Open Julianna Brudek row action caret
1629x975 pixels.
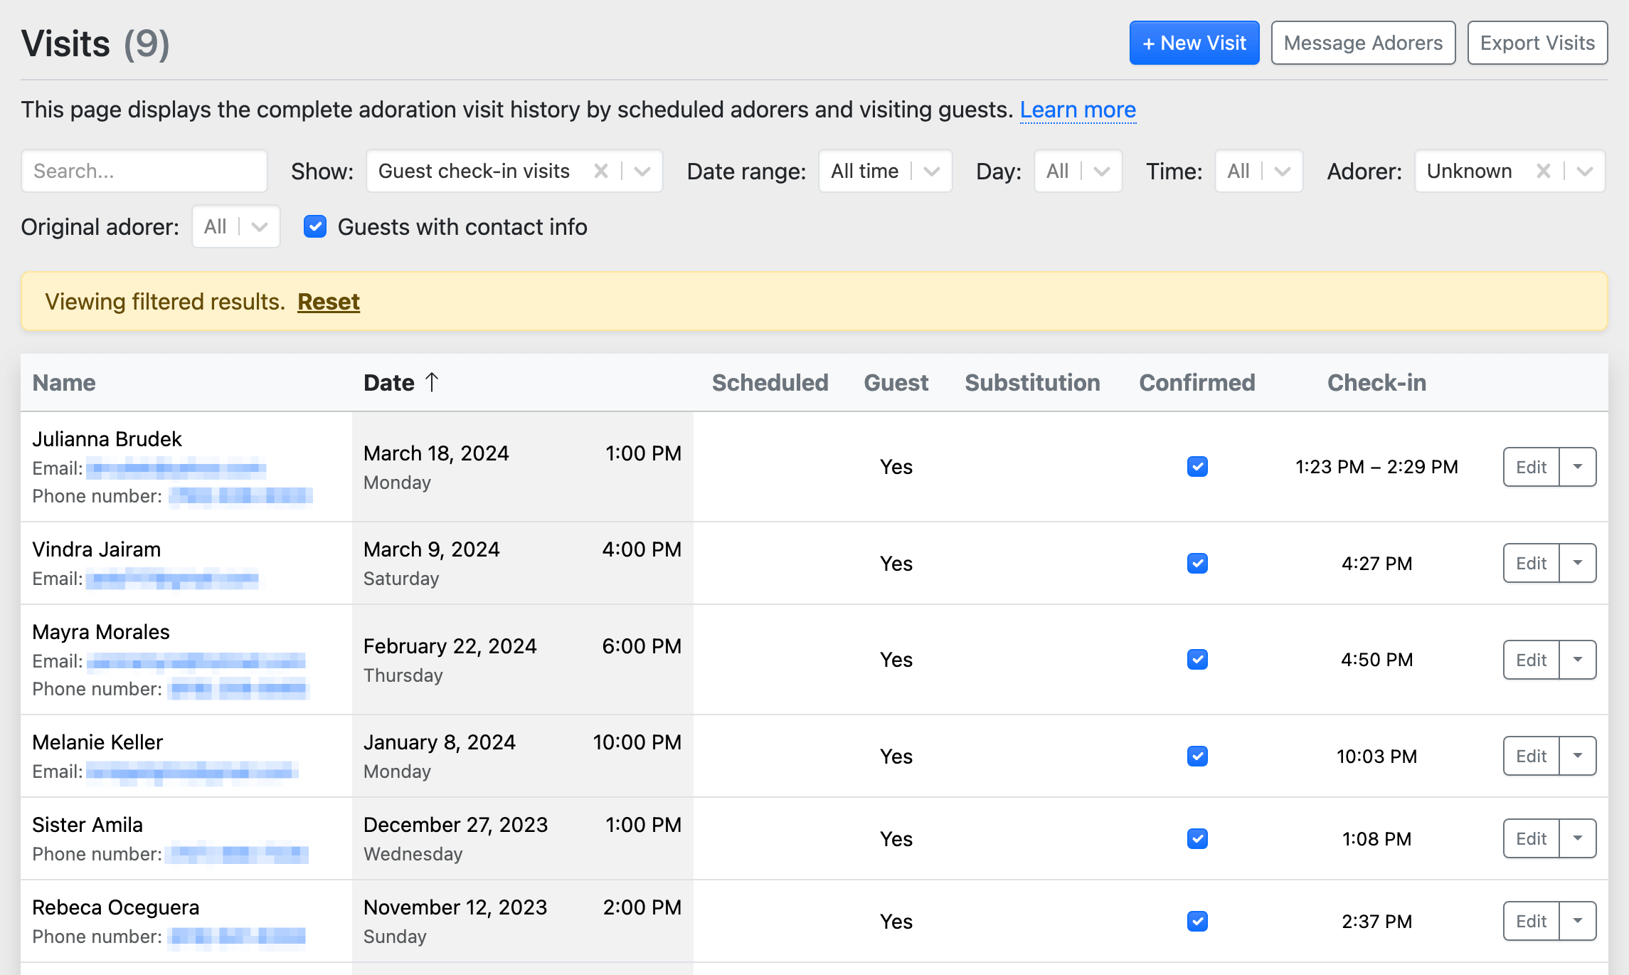[1577, 467]
